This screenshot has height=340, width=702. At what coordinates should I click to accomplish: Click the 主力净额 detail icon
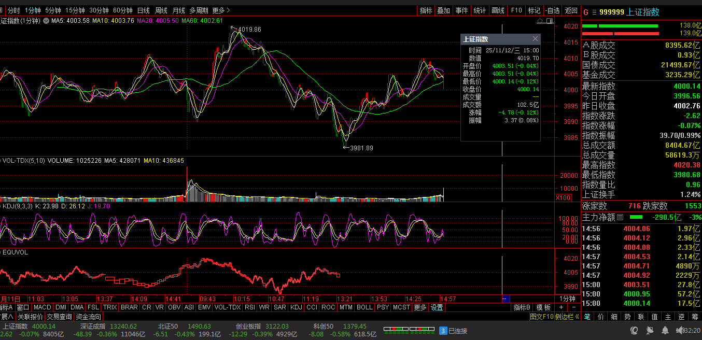tap(620, 217)
